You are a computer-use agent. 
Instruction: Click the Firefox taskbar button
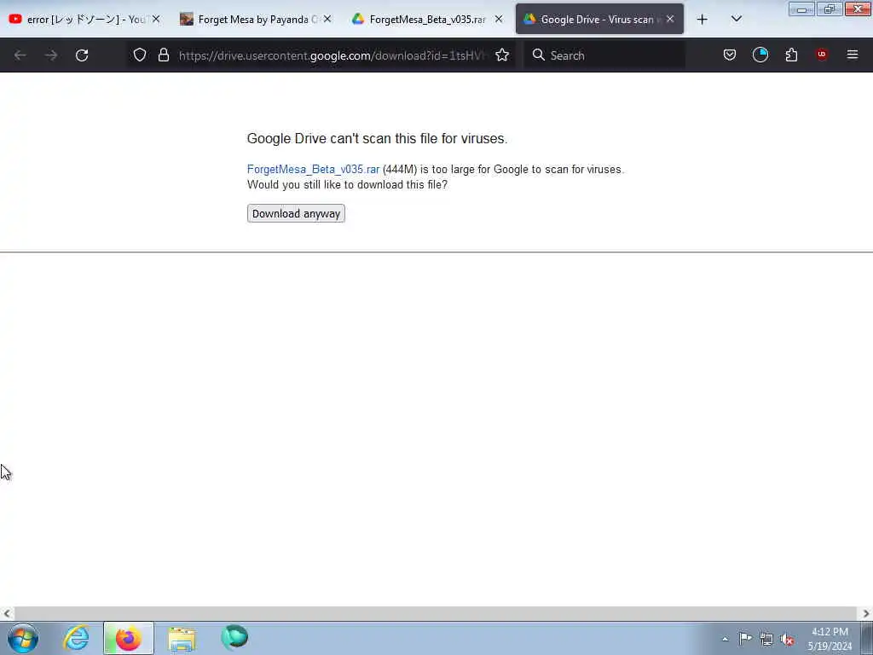(129, 638)
